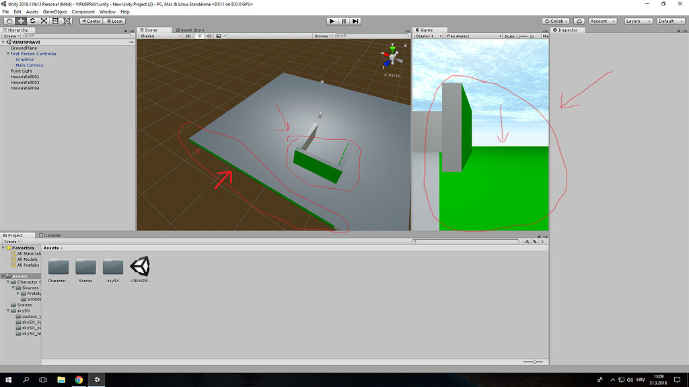Select the Hand (pan) tool

[x=9, y=21]
